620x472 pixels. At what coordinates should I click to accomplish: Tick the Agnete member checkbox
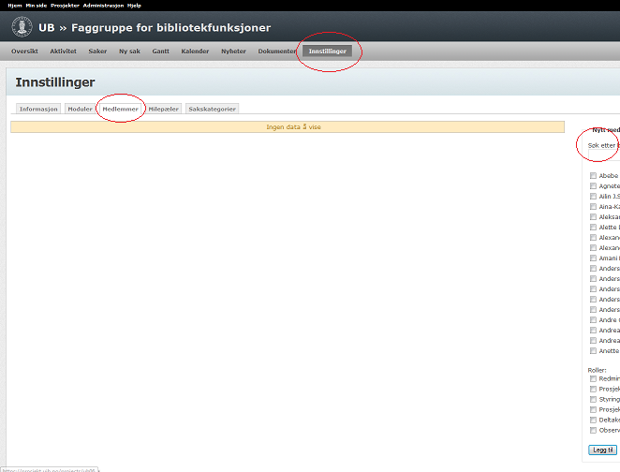[x=593, y=186]
